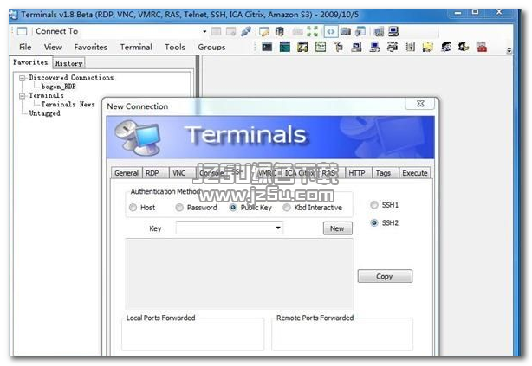Click the blue monitor icon ending the top toolbar
Viewport: 532px width, 366px height.
pyautogui.click(x=393, y=31)
